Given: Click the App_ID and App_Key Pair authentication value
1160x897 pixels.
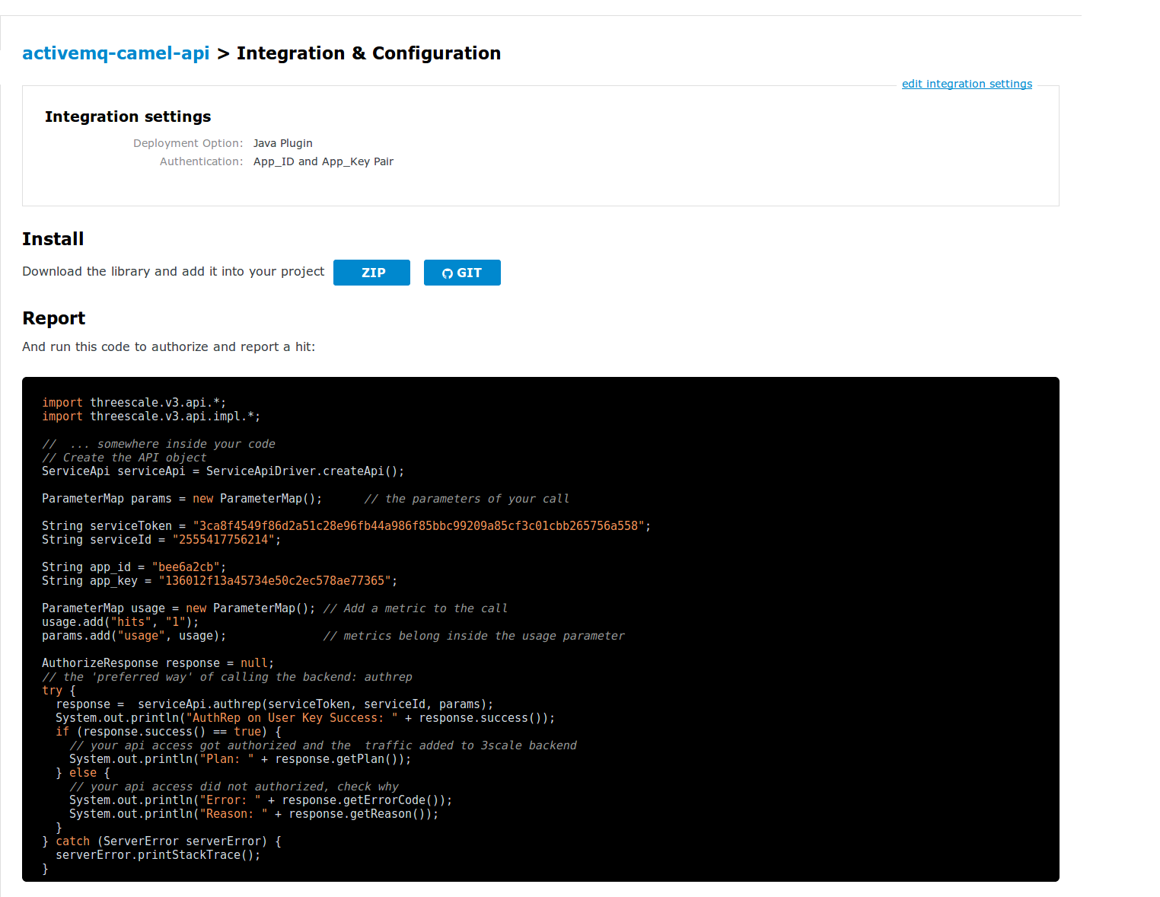Looking at the screenshot, I should [x=323, y=161].
